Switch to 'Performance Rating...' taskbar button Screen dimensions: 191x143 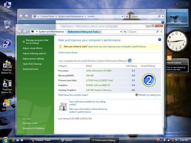pyautogui.click(x=104, y=140)
